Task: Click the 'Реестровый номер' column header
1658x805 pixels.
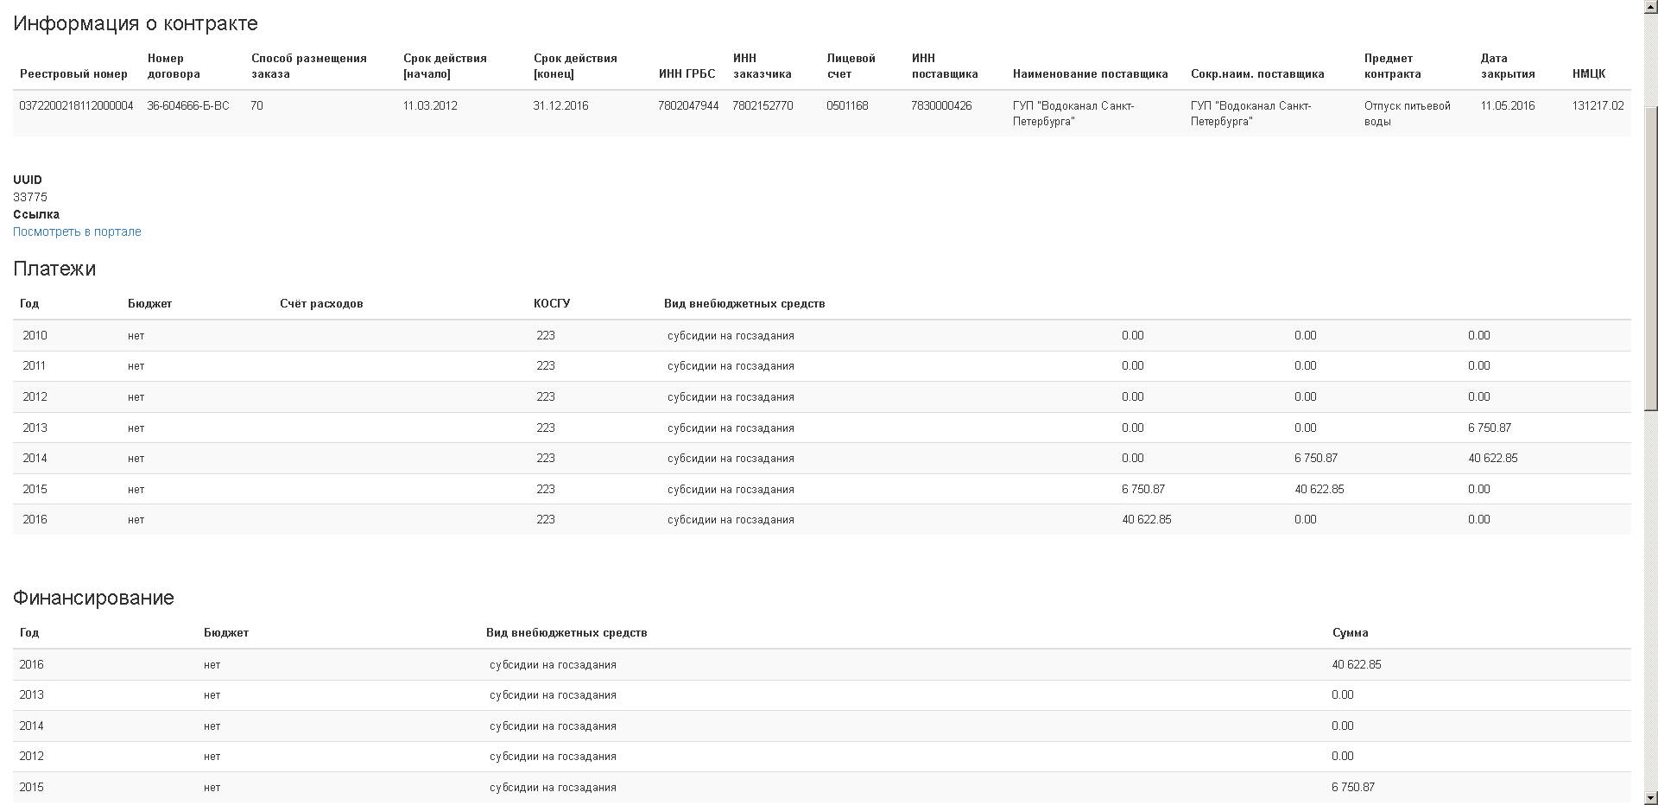Action: pos(73,73)
